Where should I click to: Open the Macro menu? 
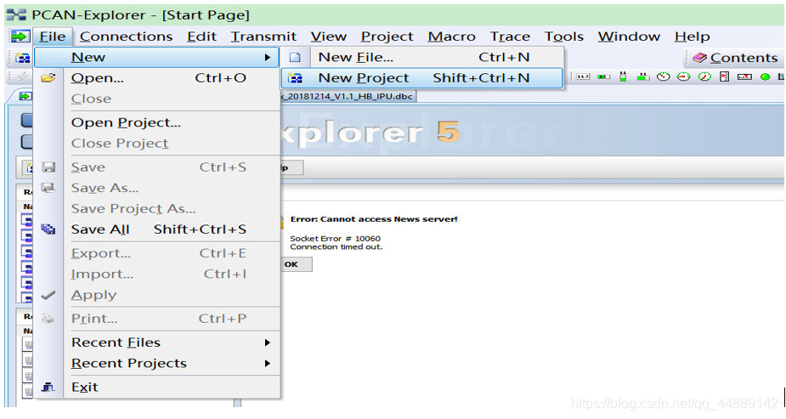point(451,36)
